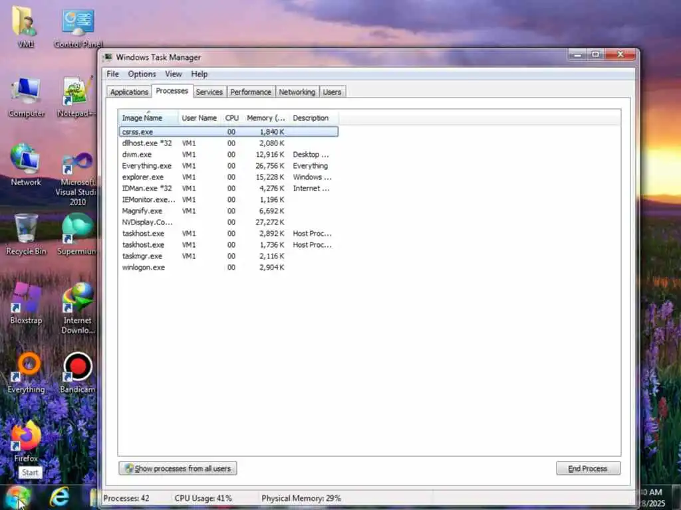Sort by the Memory column header

tap(265, 118)
